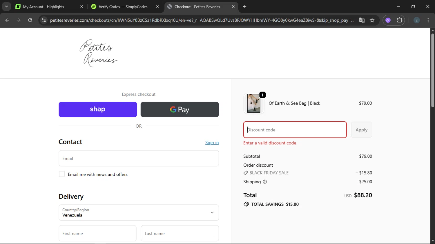
Task: Click the total amount $88.20
Action: [363, 195]
